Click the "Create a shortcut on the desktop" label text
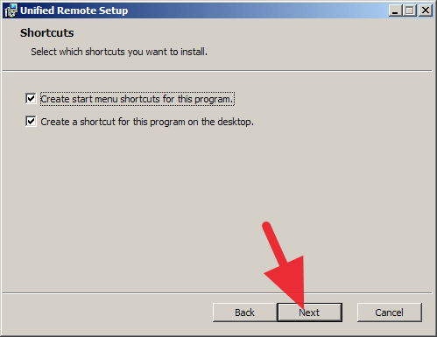This screenshot has height=337, width=437. pyautogui.click(x=147, y=122)
